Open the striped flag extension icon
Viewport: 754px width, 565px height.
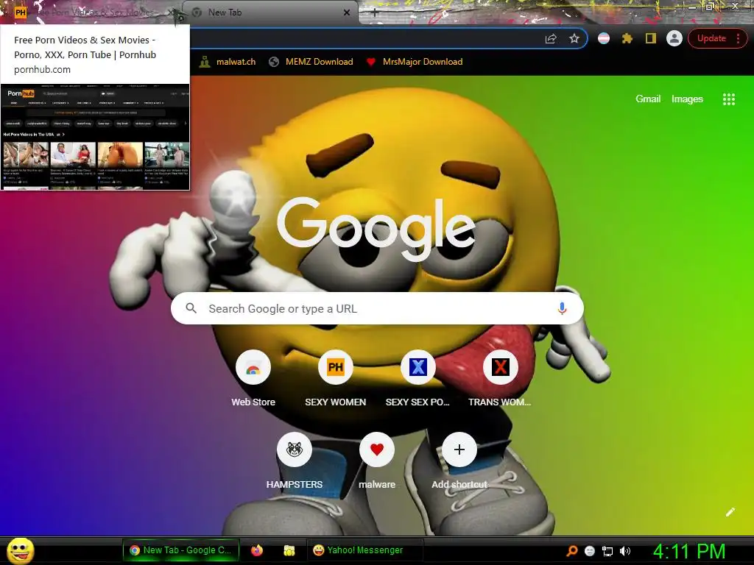coord(604,38)
